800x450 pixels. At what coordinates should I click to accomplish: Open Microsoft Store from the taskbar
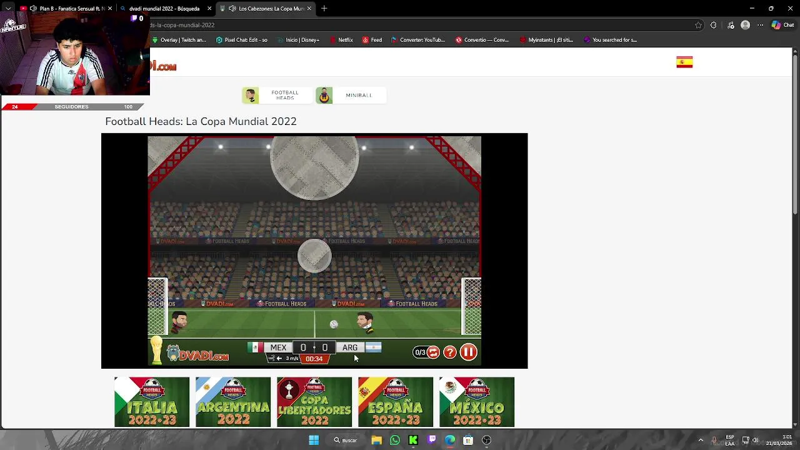[468, 440]
